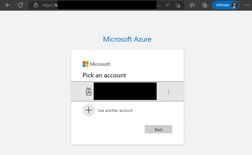
Task: Click the browser back arrow
Action: 8,5
